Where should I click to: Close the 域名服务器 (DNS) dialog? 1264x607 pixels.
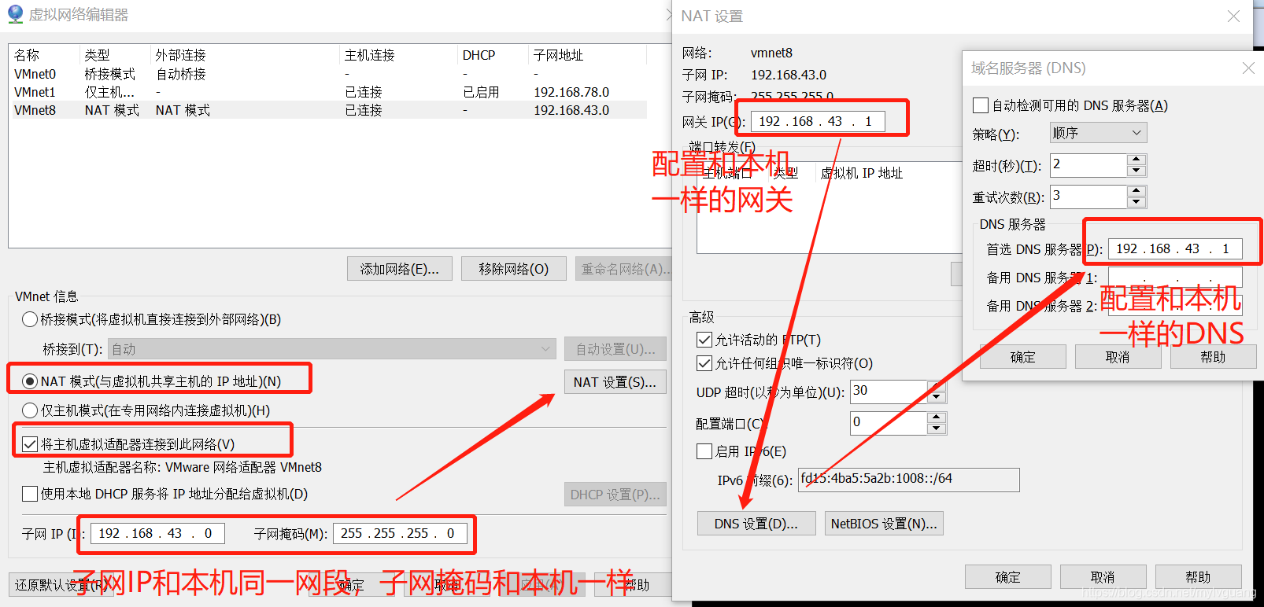[x=1248, y=68]
